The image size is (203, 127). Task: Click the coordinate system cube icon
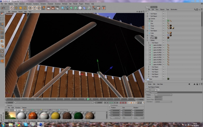pyautogui.click(x=43, y=8)
